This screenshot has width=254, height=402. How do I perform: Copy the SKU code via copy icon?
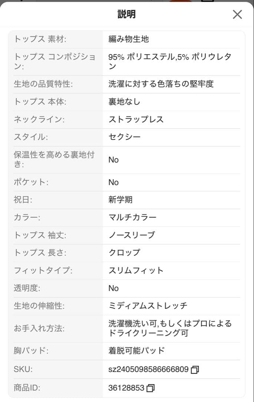195,370
